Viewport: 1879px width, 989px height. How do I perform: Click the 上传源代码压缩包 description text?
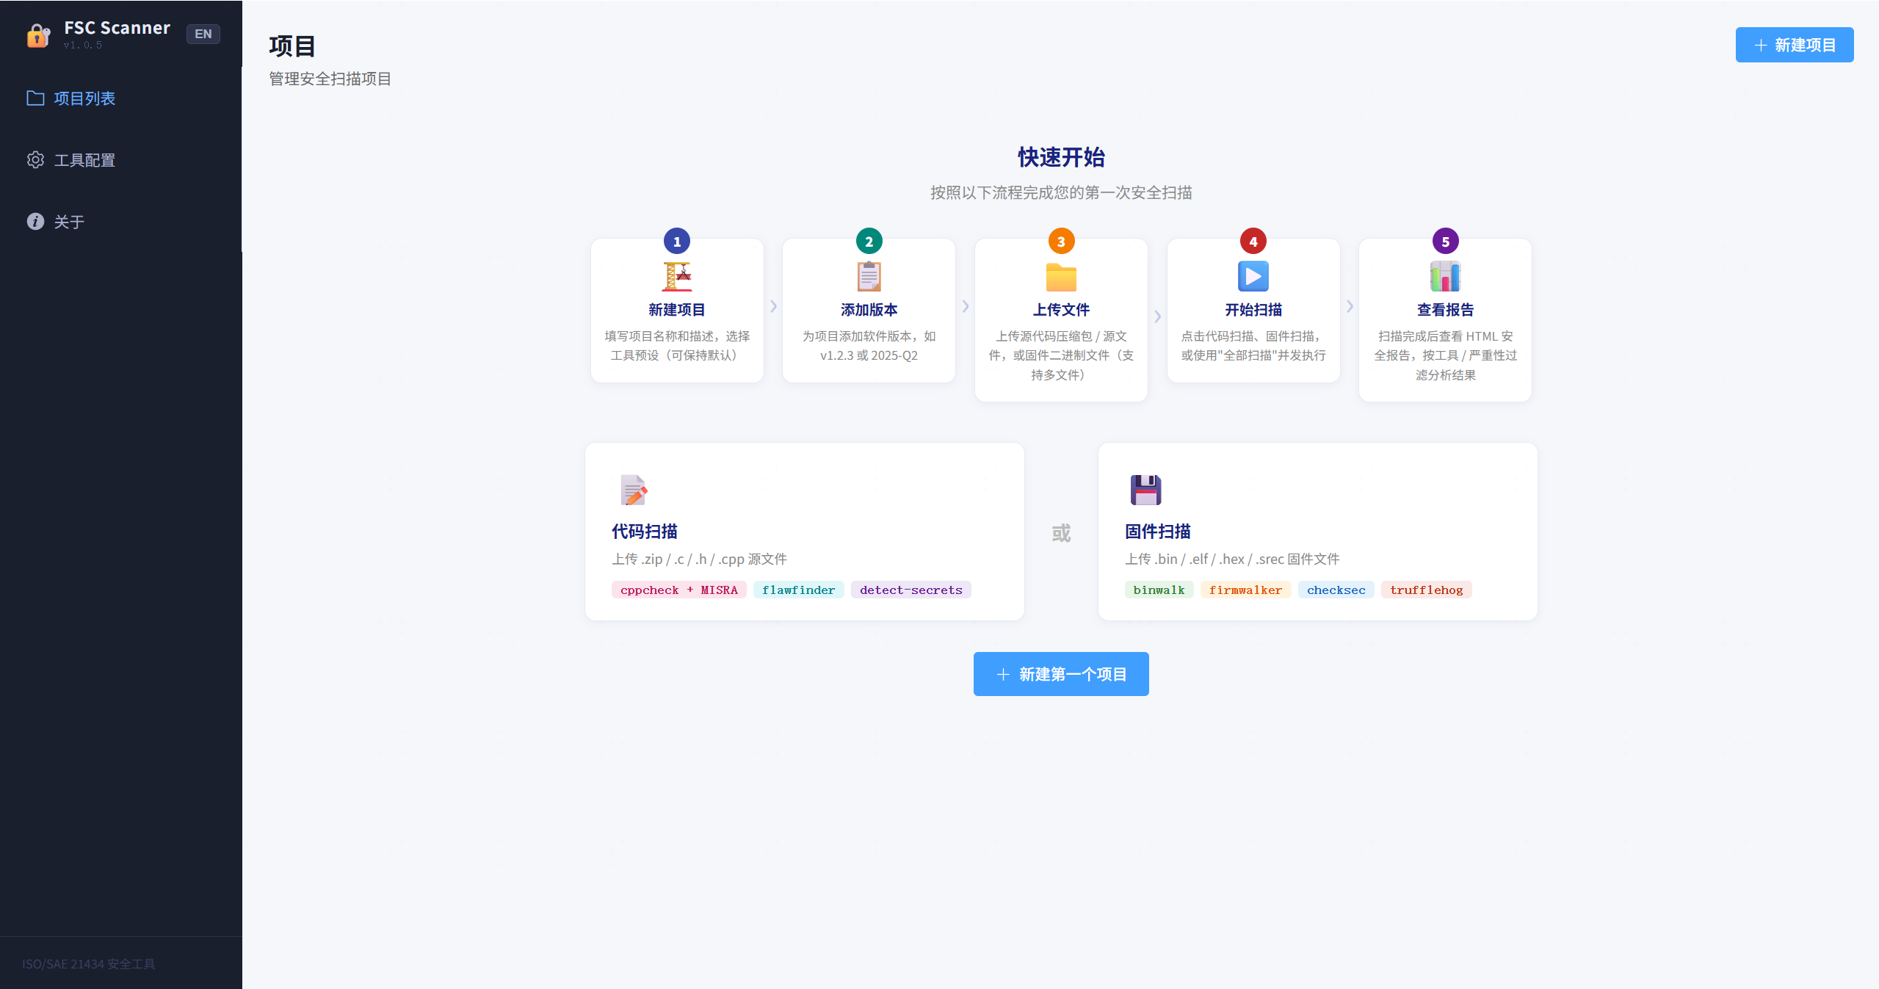click(x=1061, y=355)
